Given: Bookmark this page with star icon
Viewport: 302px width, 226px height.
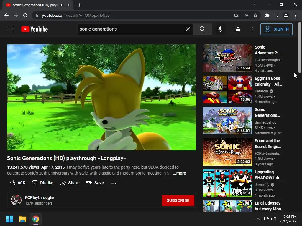Looking at the screenshot, I should tap(255, 15).
